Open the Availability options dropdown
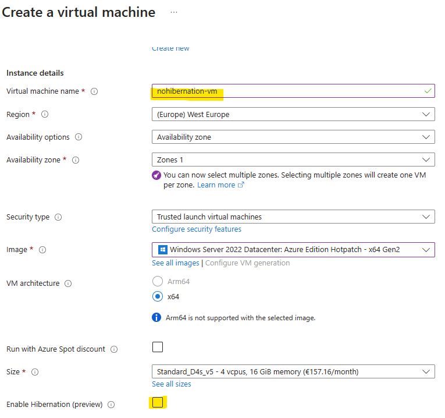Image resolution: width=445 pixels, height=418 pixels. pyautogui.click(x=293, y=137)
